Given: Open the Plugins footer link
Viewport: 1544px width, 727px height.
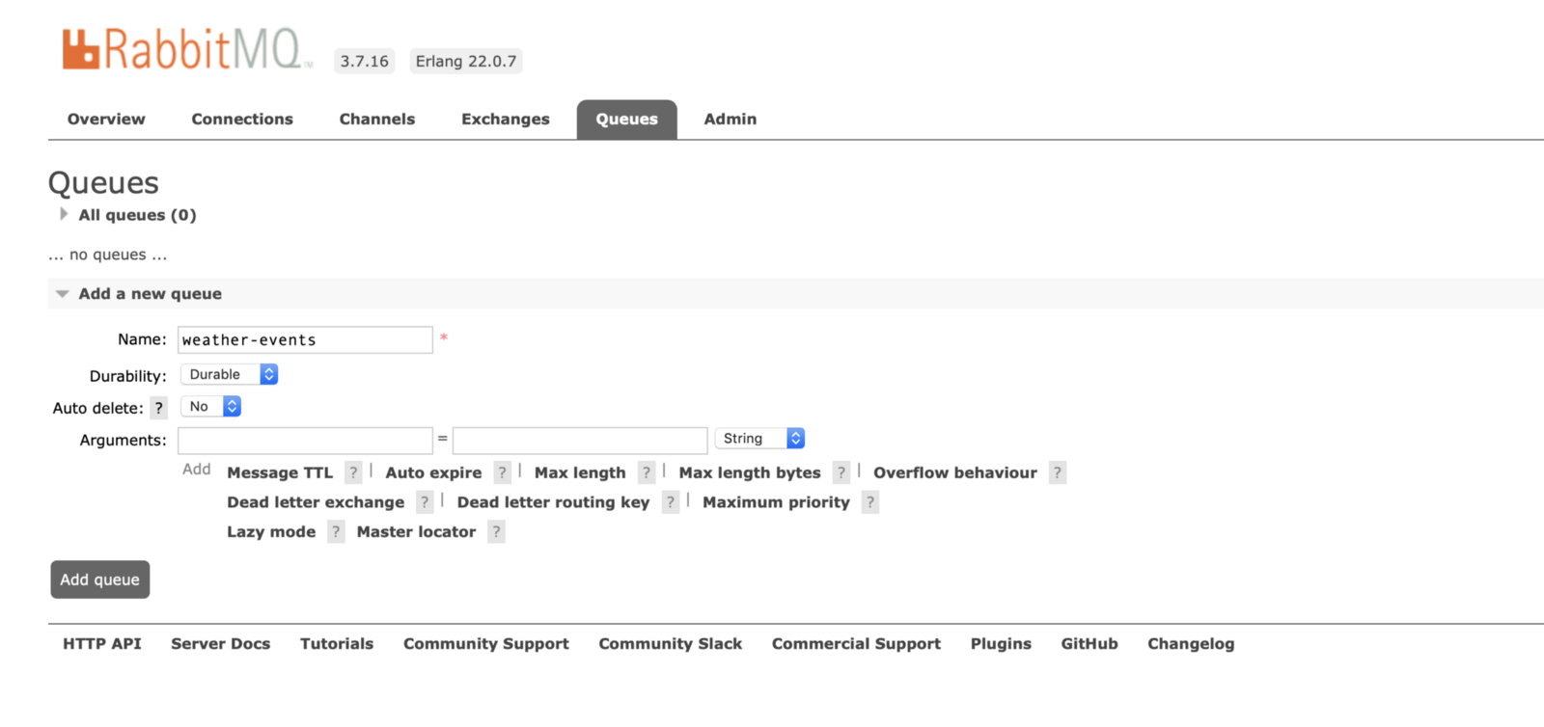Looking at the screenshot, I should (1001, 644).
